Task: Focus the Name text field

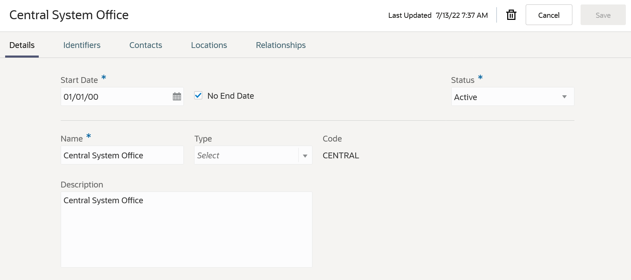Action: point(122,156)
